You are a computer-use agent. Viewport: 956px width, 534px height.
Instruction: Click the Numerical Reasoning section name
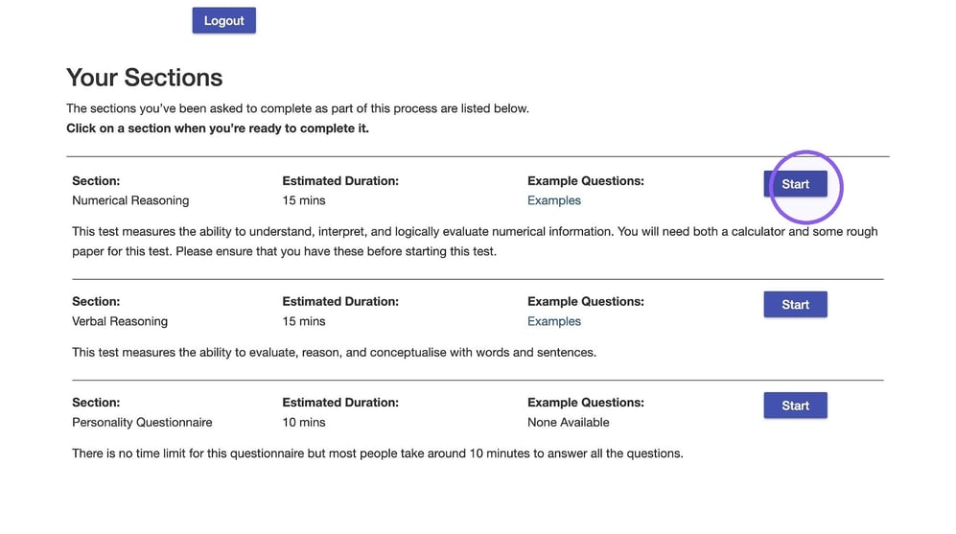(130, 200)
